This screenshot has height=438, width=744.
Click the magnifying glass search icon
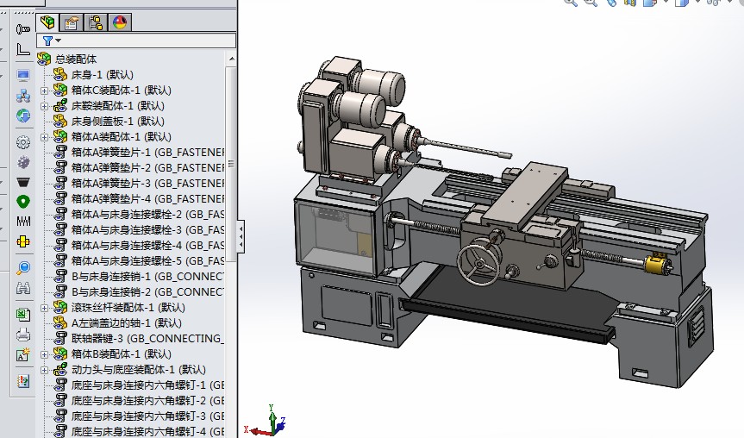(22, 268)
